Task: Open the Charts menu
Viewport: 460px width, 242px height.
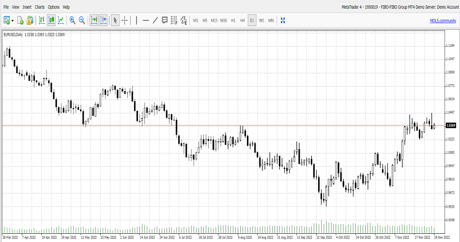Action: [40, 7]
